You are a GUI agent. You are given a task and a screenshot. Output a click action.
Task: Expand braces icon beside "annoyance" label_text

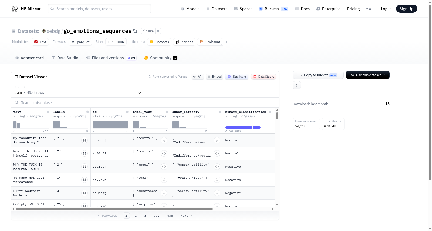click(x=164, y=193)
